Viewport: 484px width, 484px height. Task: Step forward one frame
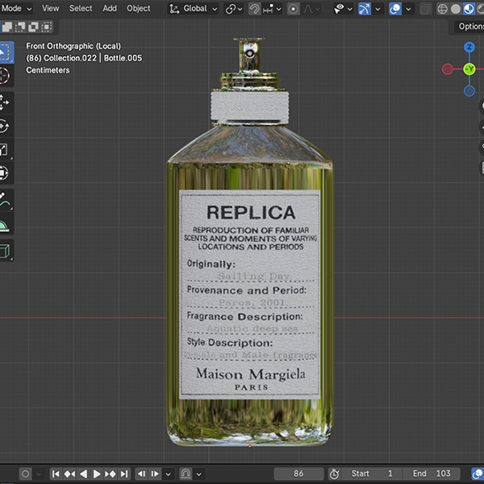pyautogui.click(x=155, y=474)
